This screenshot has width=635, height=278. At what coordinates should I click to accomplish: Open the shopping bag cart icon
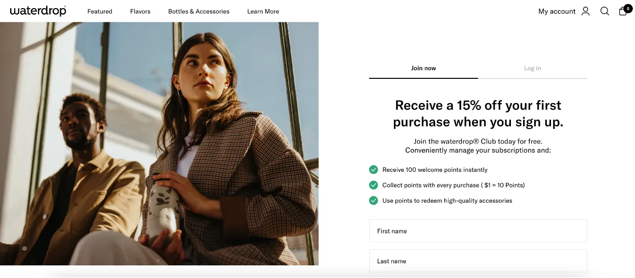point(623,11)
